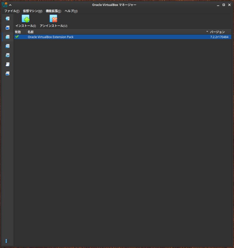Image resolution: width=234 pixels, height=248 pixels.
Task: Click the three-dot sidebar menu toggle at the bottom
Action: pos(6,241)
